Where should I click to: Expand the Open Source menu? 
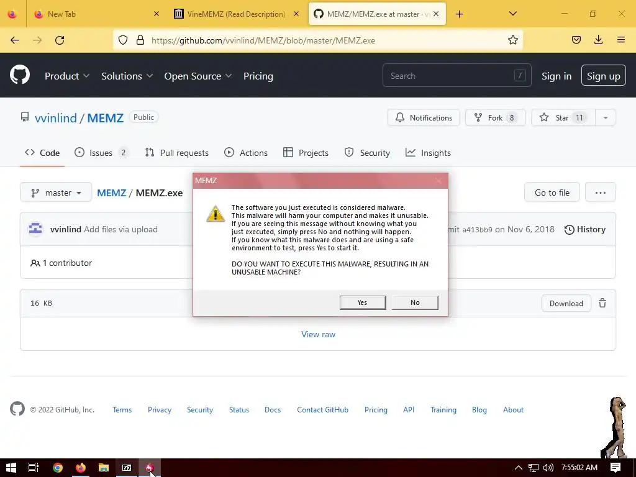coord(198,76)
